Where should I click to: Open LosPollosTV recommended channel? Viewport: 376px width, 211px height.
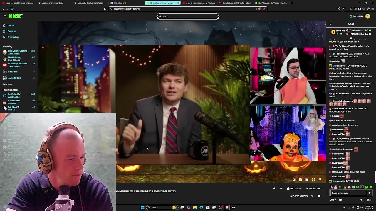(x=19, y=96)
